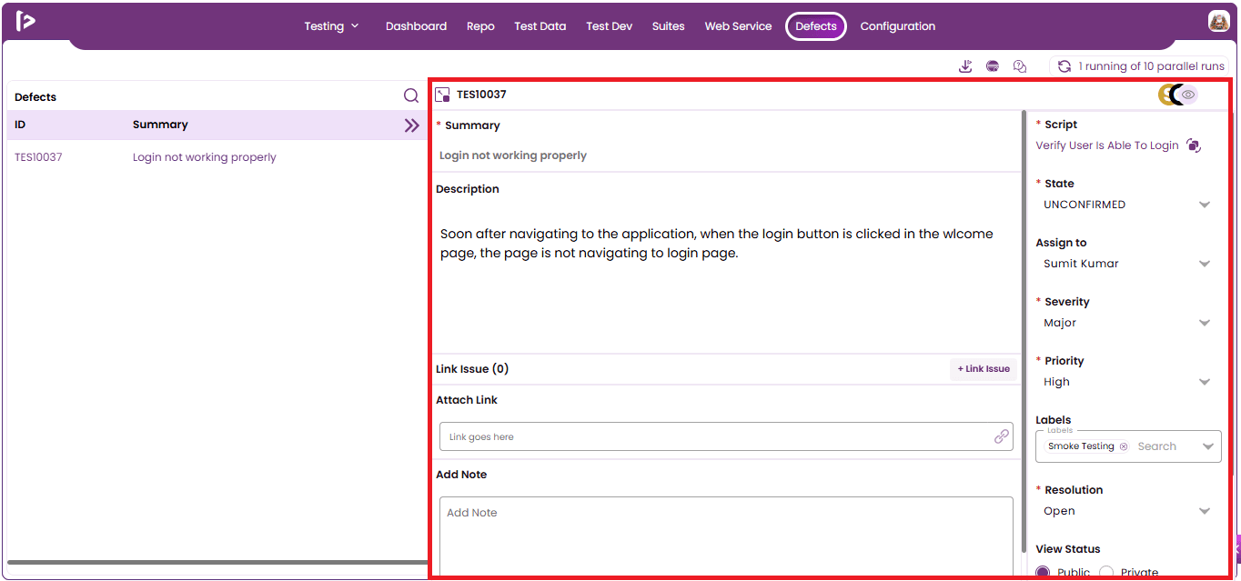Image resolution: width=1241 pixels, height=581 pixels.
Task: Switch to the Repo tab
Action: [480, 26]
